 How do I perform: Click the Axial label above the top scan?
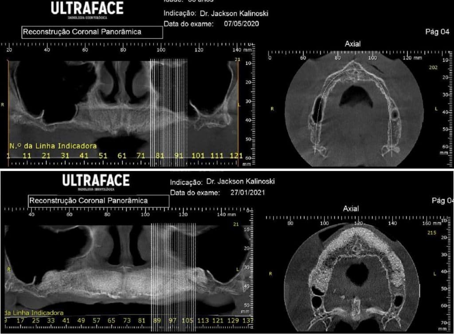pos(352,44)
